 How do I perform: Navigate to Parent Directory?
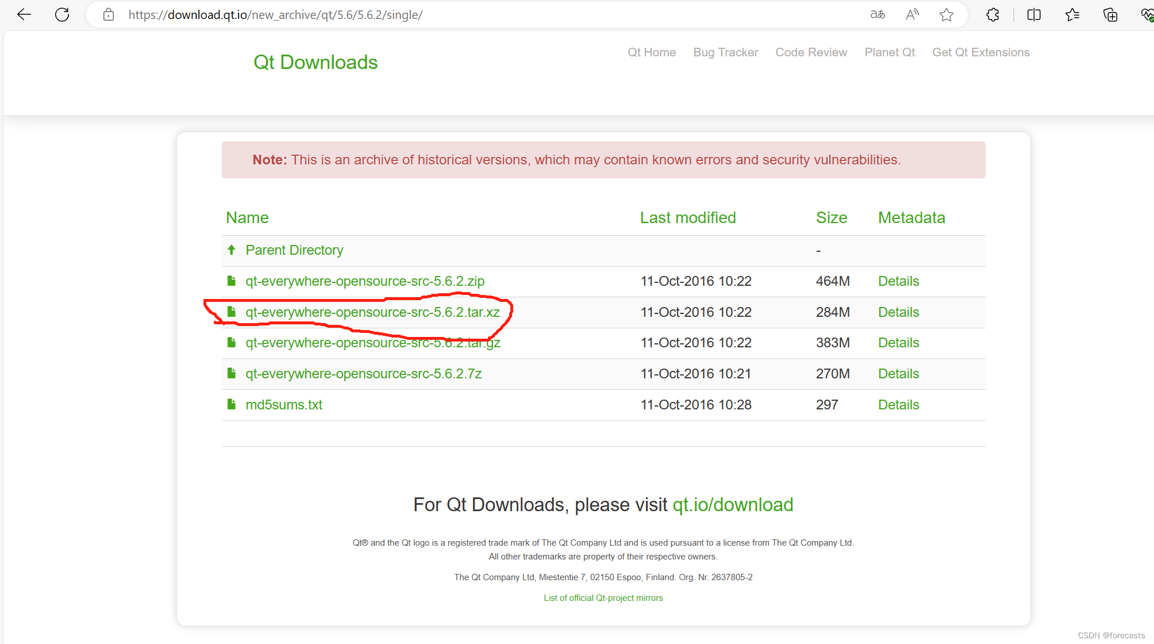[294, 250]
